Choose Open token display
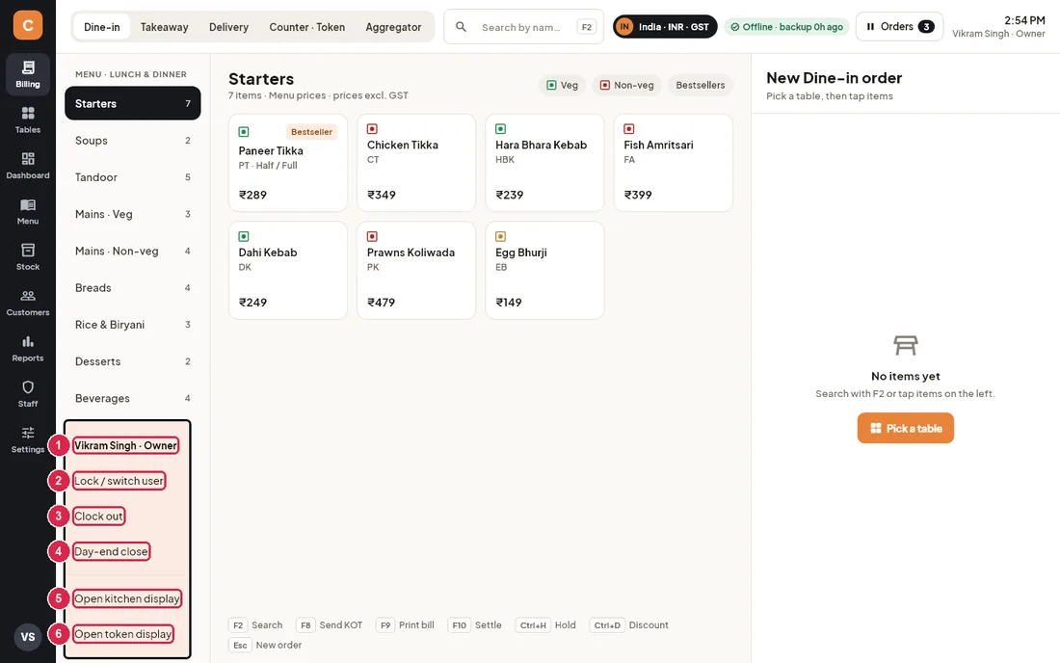 123,634
